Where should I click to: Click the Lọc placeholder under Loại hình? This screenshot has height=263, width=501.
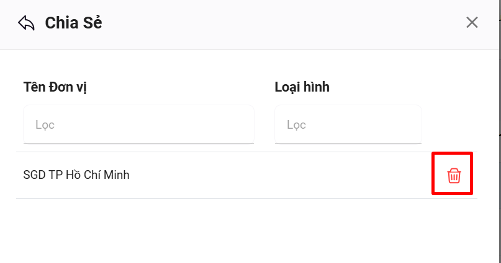pos(297,125)
